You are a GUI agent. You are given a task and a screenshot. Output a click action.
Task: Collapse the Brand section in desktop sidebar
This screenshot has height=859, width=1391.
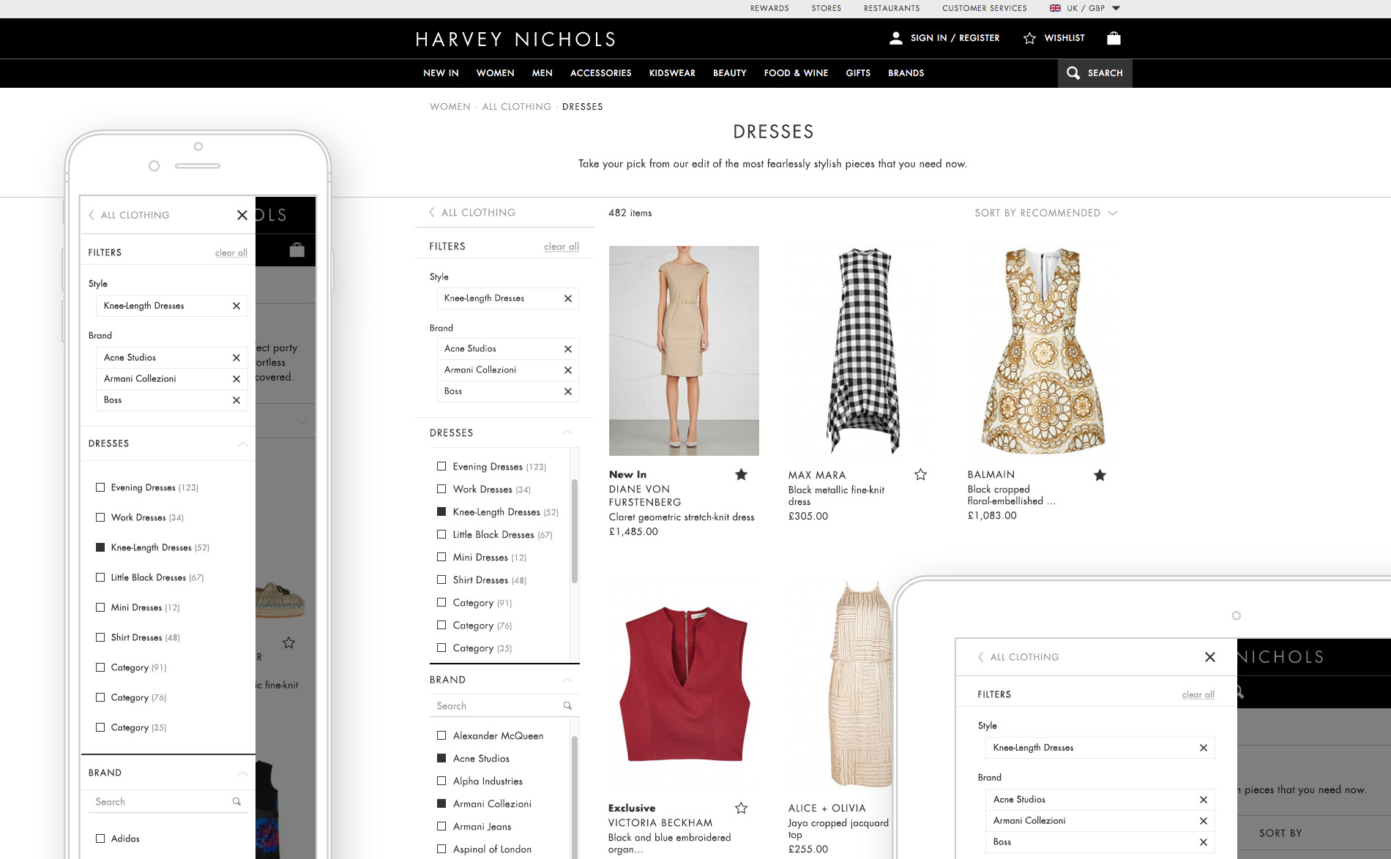567,680
